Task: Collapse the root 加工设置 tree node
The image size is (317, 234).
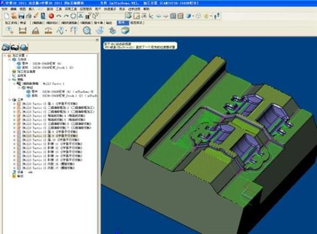Action: (5, 56)
